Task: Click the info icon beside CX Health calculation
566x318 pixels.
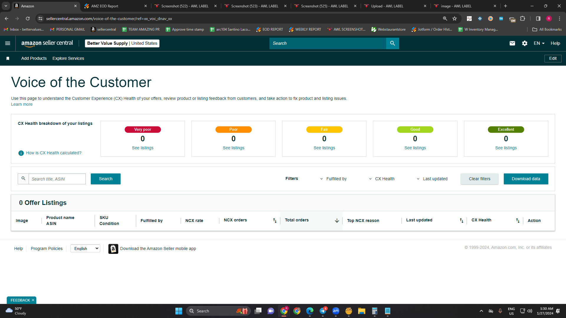Action: tap(21, 153)
